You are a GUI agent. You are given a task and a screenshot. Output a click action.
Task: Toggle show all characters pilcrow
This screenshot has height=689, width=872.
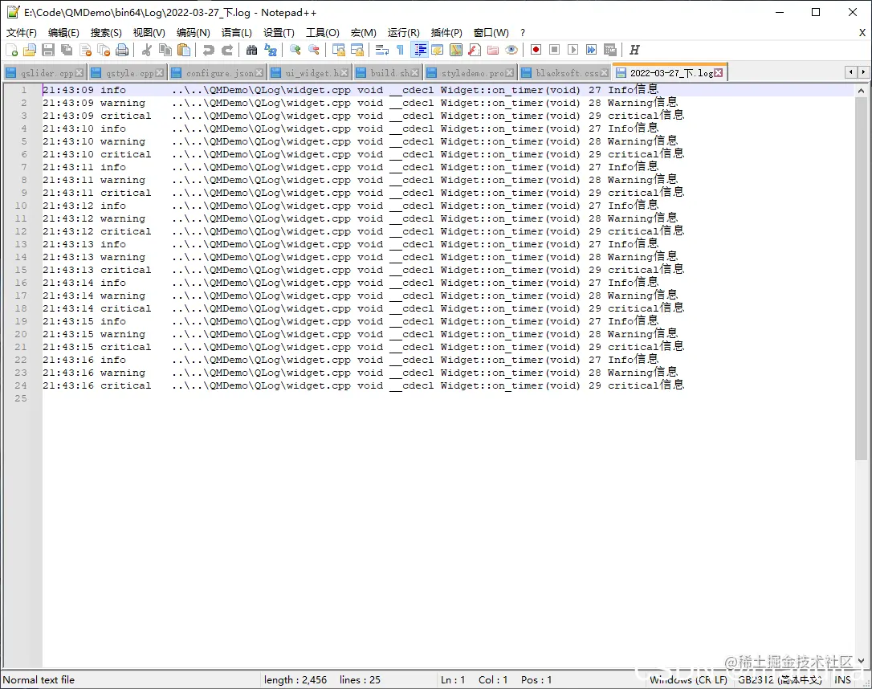(x=400, y=50)
